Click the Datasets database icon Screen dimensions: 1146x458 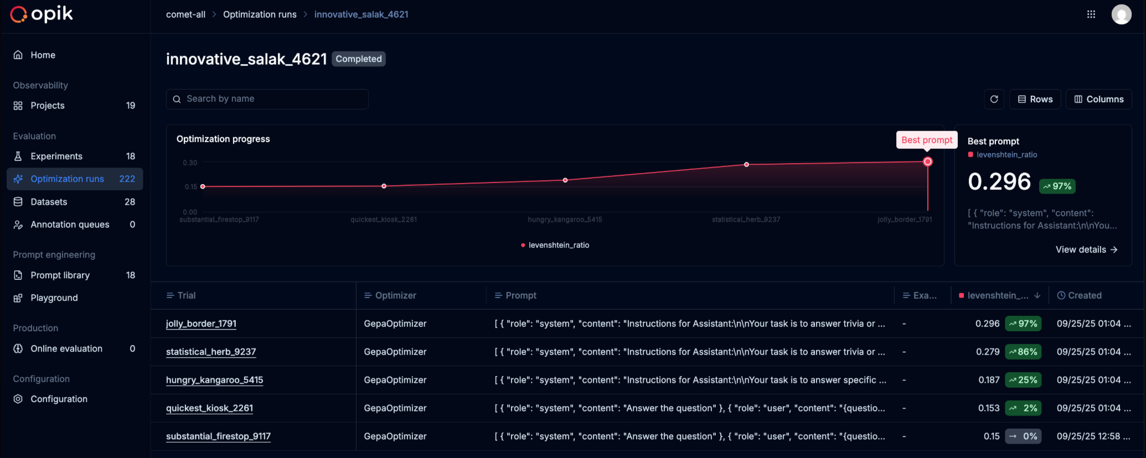[18, 202]
